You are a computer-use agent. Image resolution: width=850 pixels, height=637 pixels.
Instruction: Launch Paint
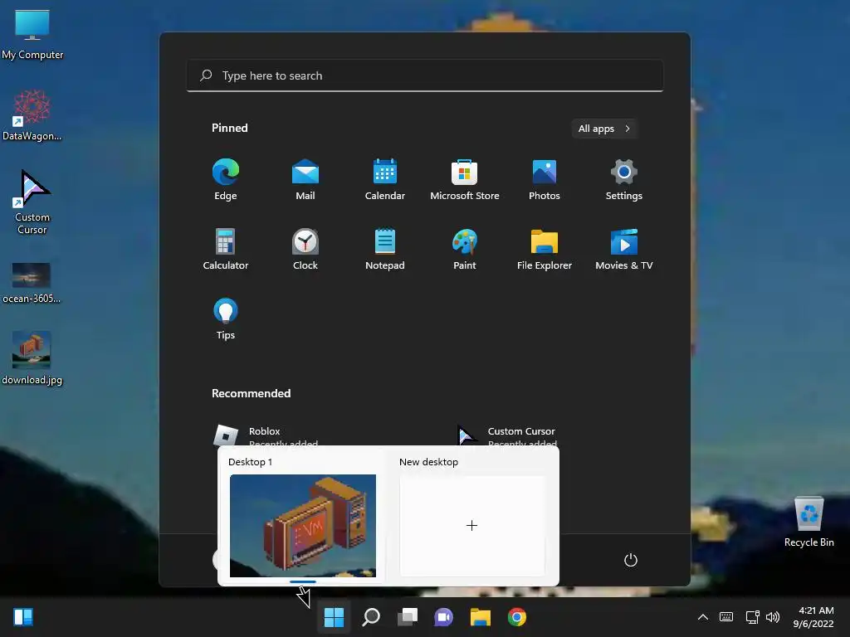[x=465, y=249]
